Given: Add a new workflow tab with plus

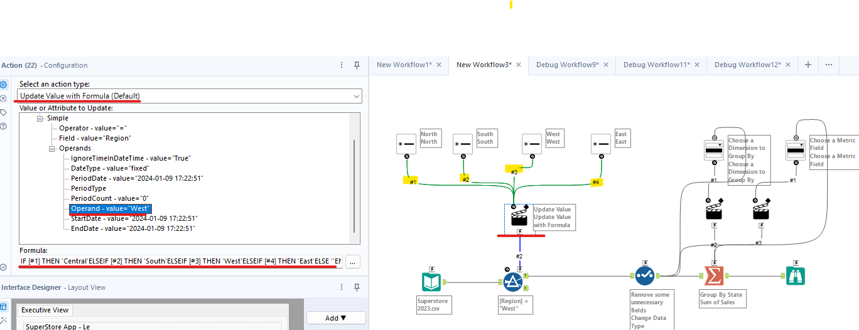Looking at the screenshot, I should click(x=808, y=65).
